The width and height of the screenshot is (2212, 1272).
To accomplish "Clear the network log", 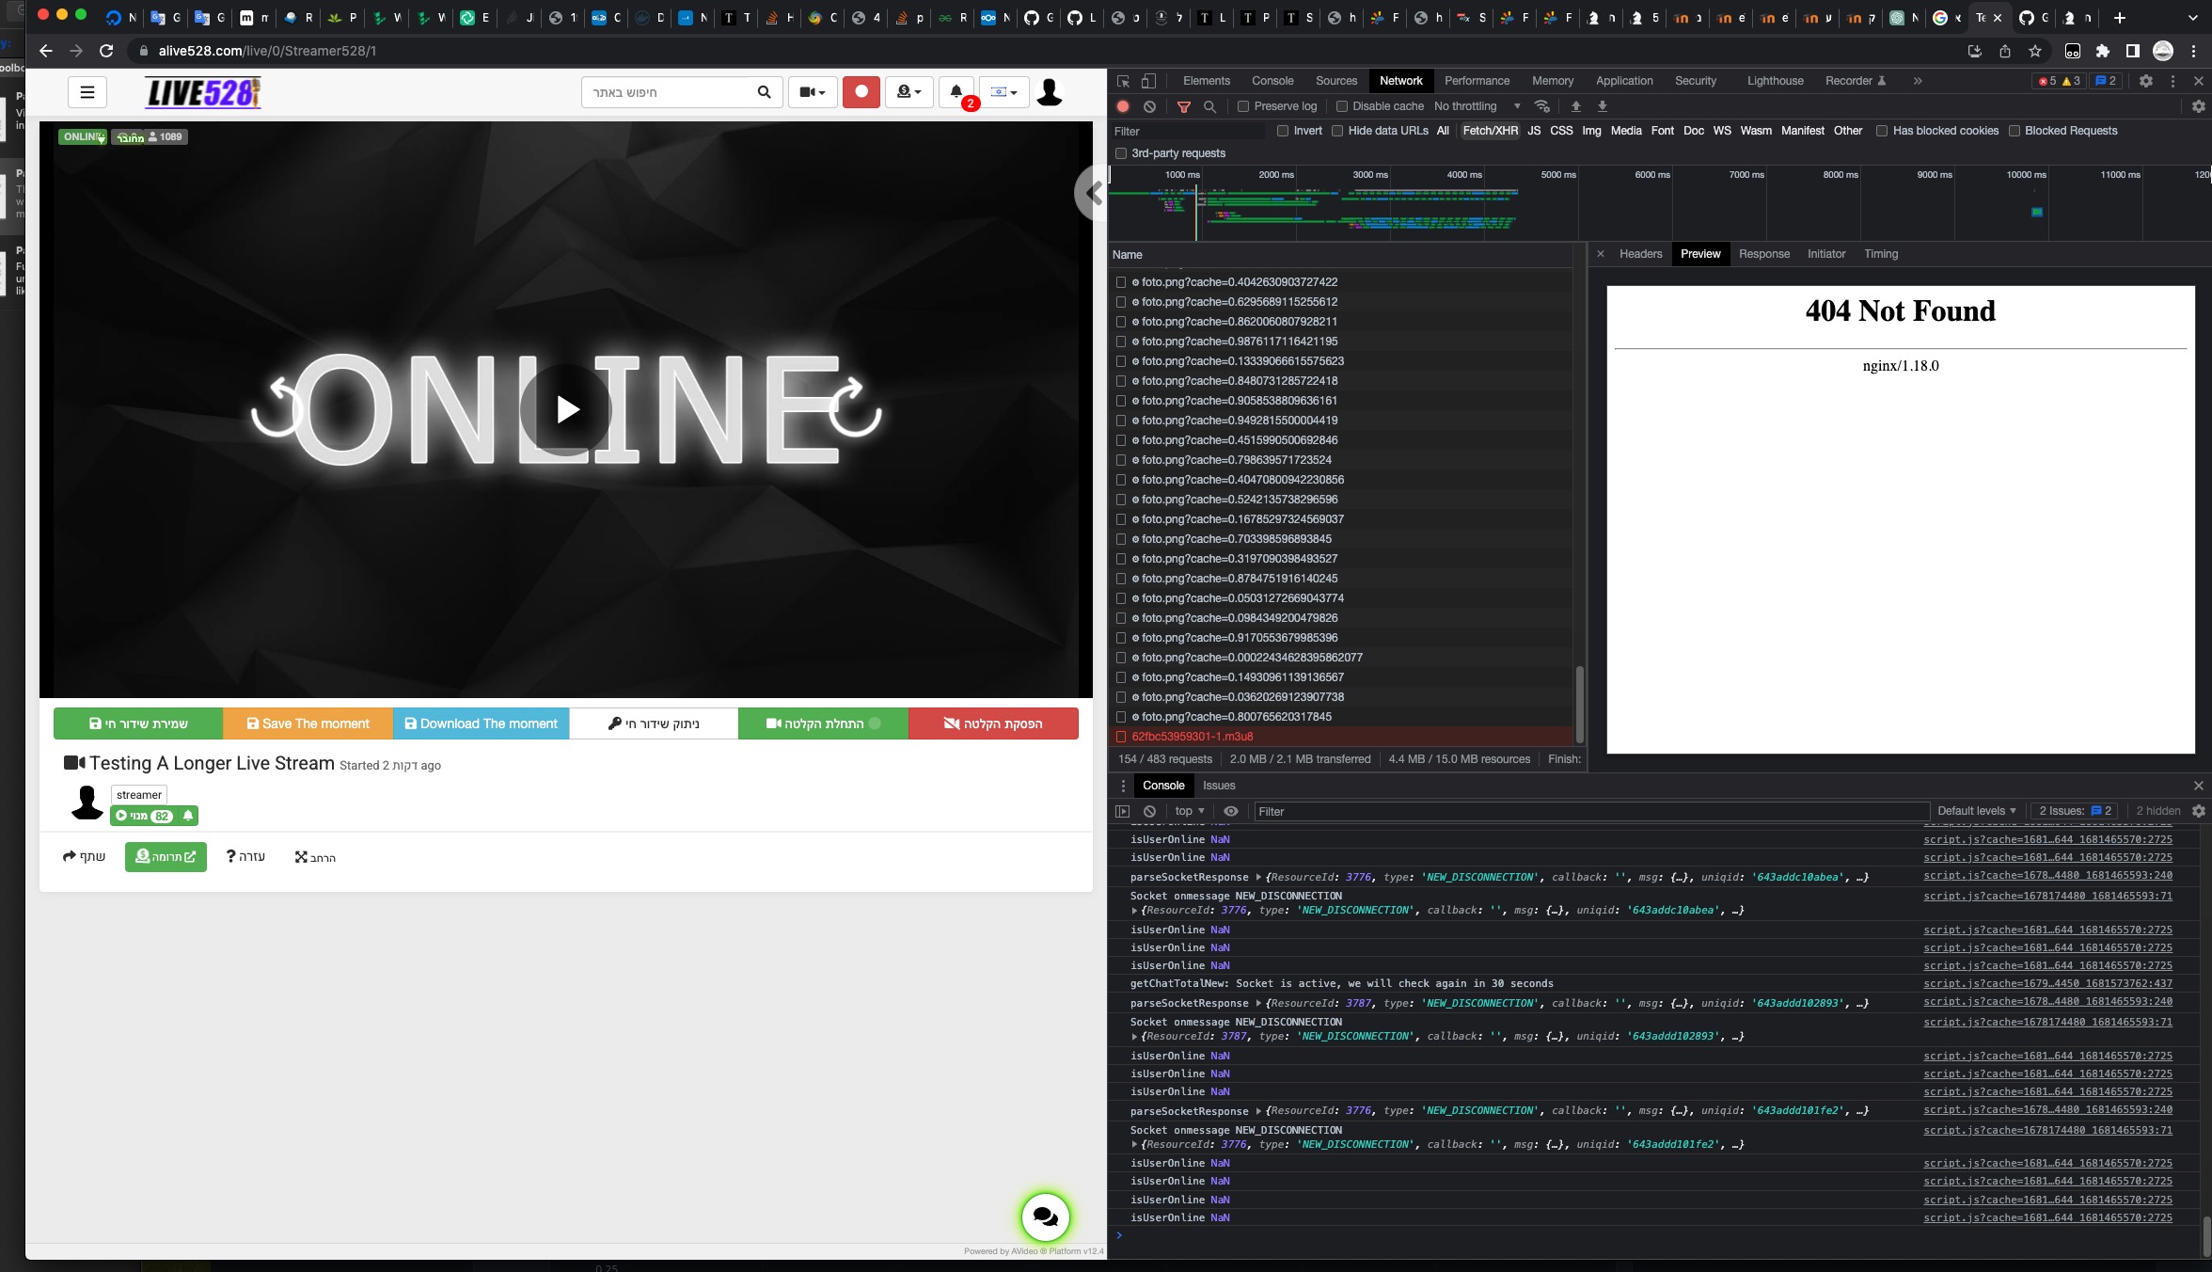I will 1149,106.
